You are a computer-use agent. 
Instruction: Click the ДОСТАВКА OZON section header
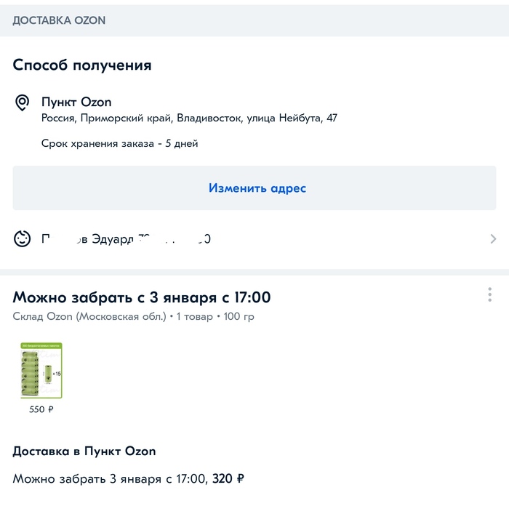[x=59, y=20]
